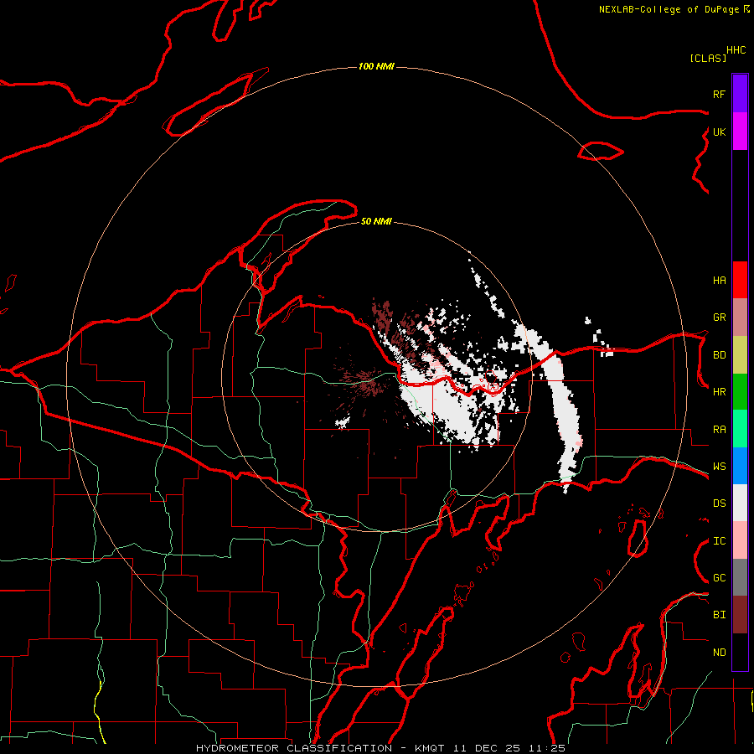Click the GC gray legend swatch

pos(740,577)
